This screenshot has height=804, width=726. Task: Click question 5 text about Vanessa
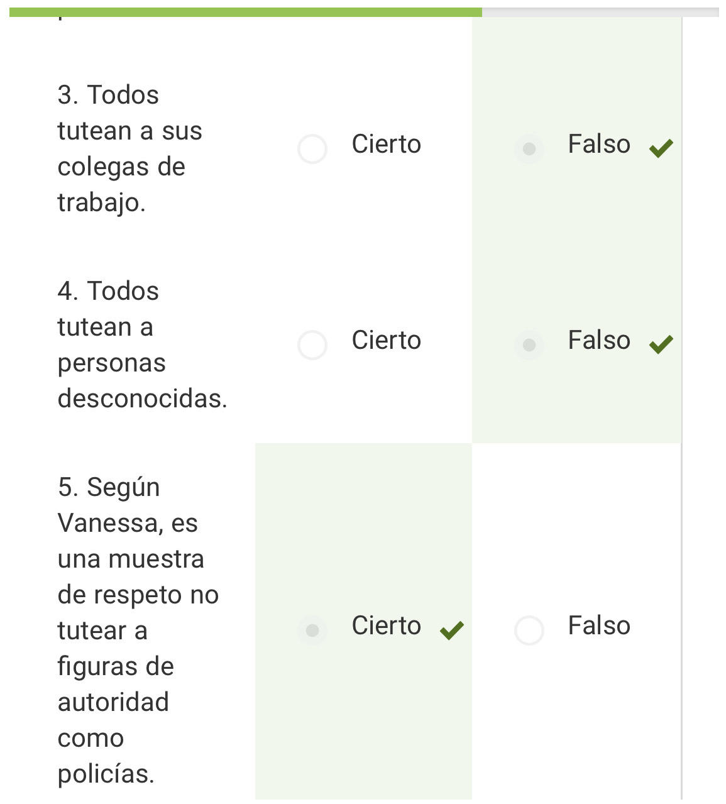pyautogui.click(x=137, y=630)
